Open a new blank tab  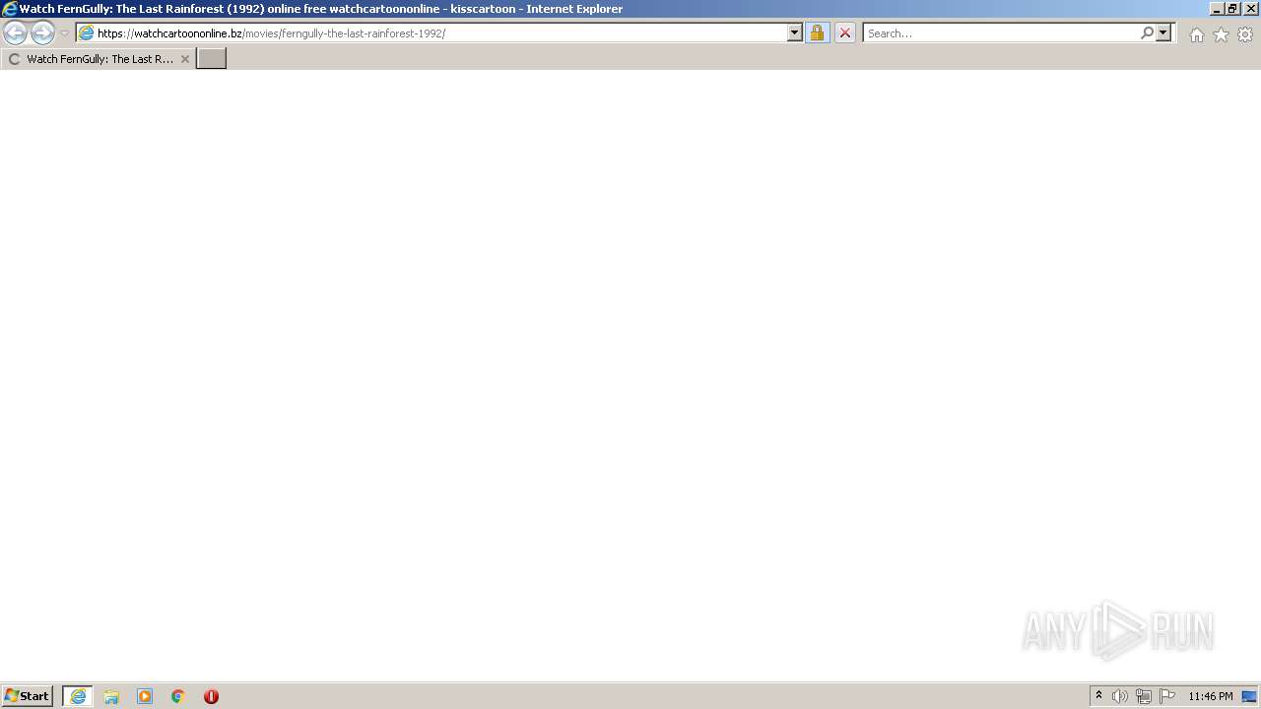(x=212, y=59)
